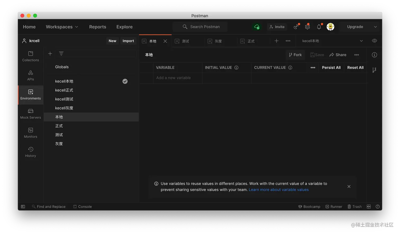Open the three-dot menu next to Share
Screen dimensions: 400x234
click(357, 55)
